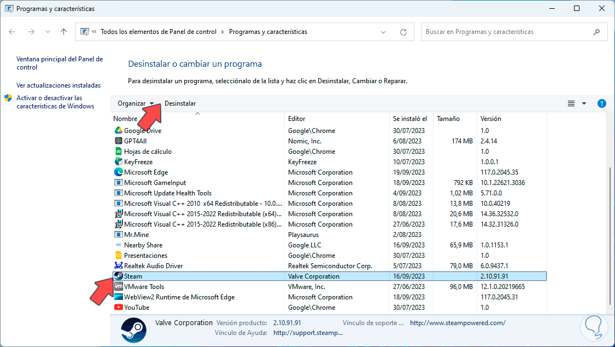Click version 117.0.2045.35 cell
This screenshot has height=347, width=615.
[x=499, y=172]
